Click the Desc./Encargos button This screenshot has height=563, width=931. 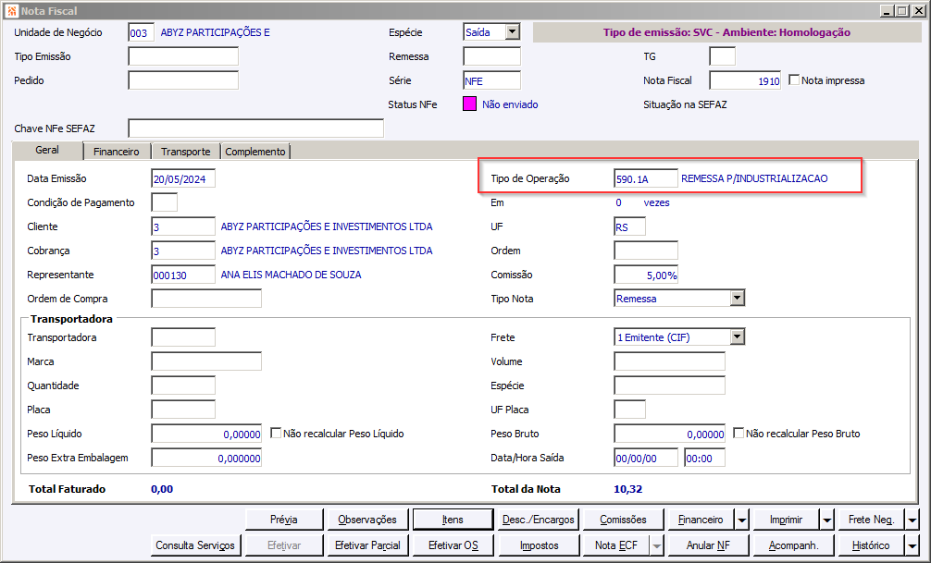[x=539, y=520]
